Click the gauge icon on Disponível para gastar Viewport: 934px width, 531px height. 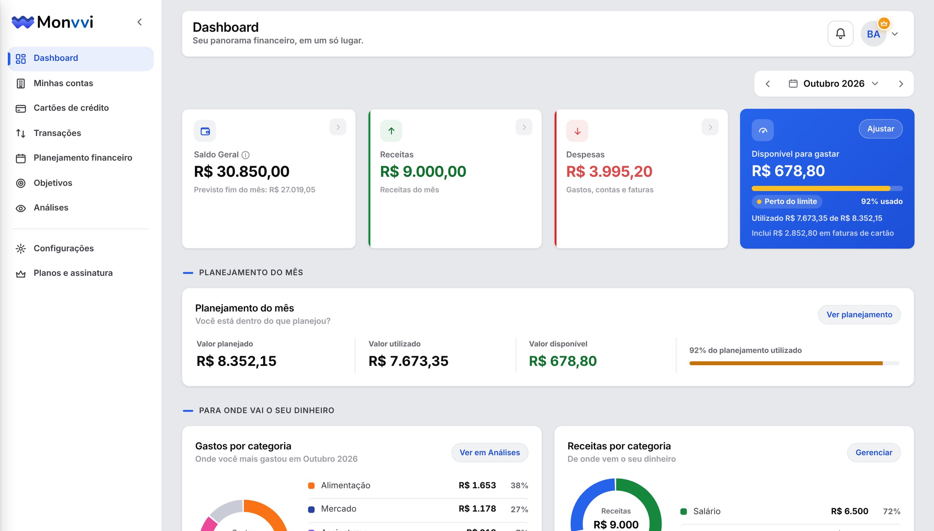pos(763,130)
